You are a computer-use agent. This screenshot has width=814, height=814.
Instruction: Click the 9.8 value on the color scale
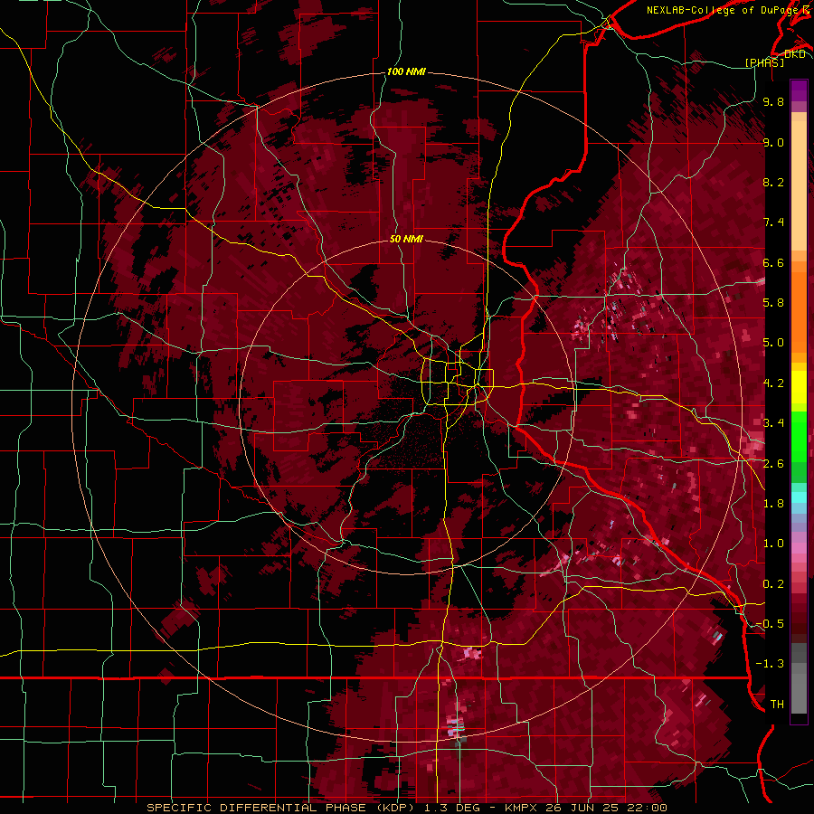coord(773,102)
